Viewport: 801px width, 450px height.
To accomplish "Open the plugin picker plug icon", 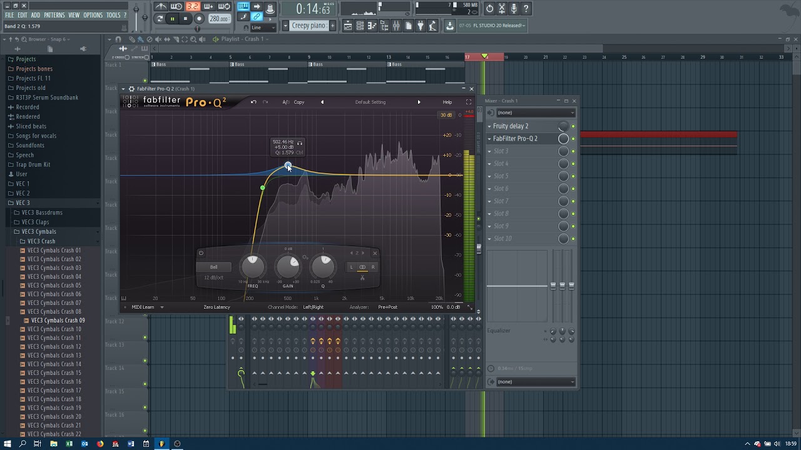I will tap(420, 26).
